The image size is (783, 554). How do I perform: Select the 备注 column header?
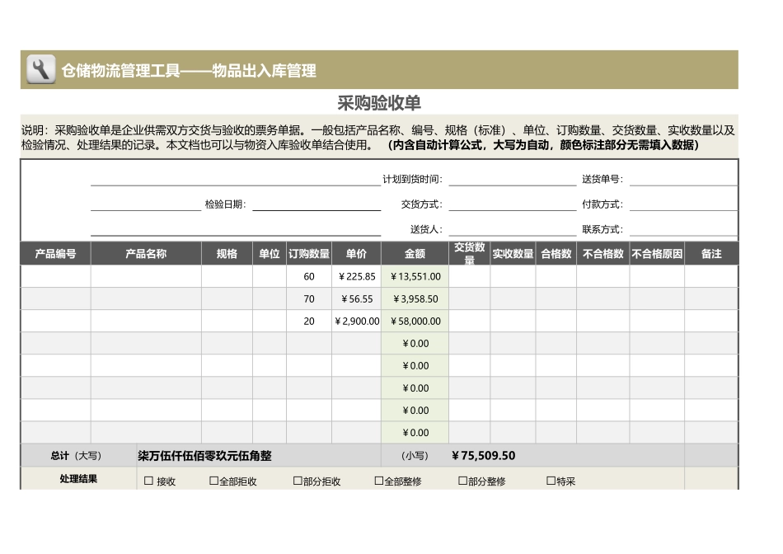coord(712,253)
